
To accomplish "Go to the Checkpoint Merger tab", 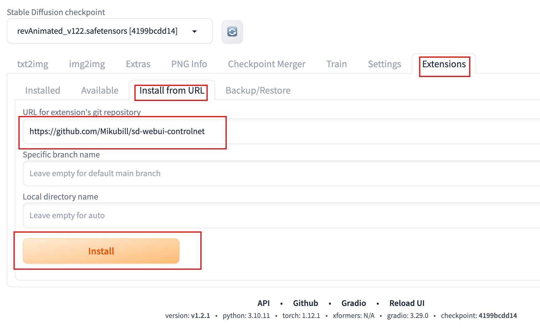I will click(x=267, y=64).
